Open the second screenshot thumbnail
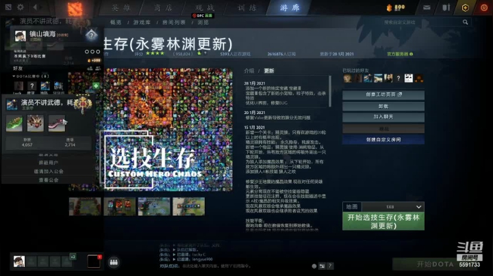The height and width of the screenshot is (276, 493). (x=119, y=207)
